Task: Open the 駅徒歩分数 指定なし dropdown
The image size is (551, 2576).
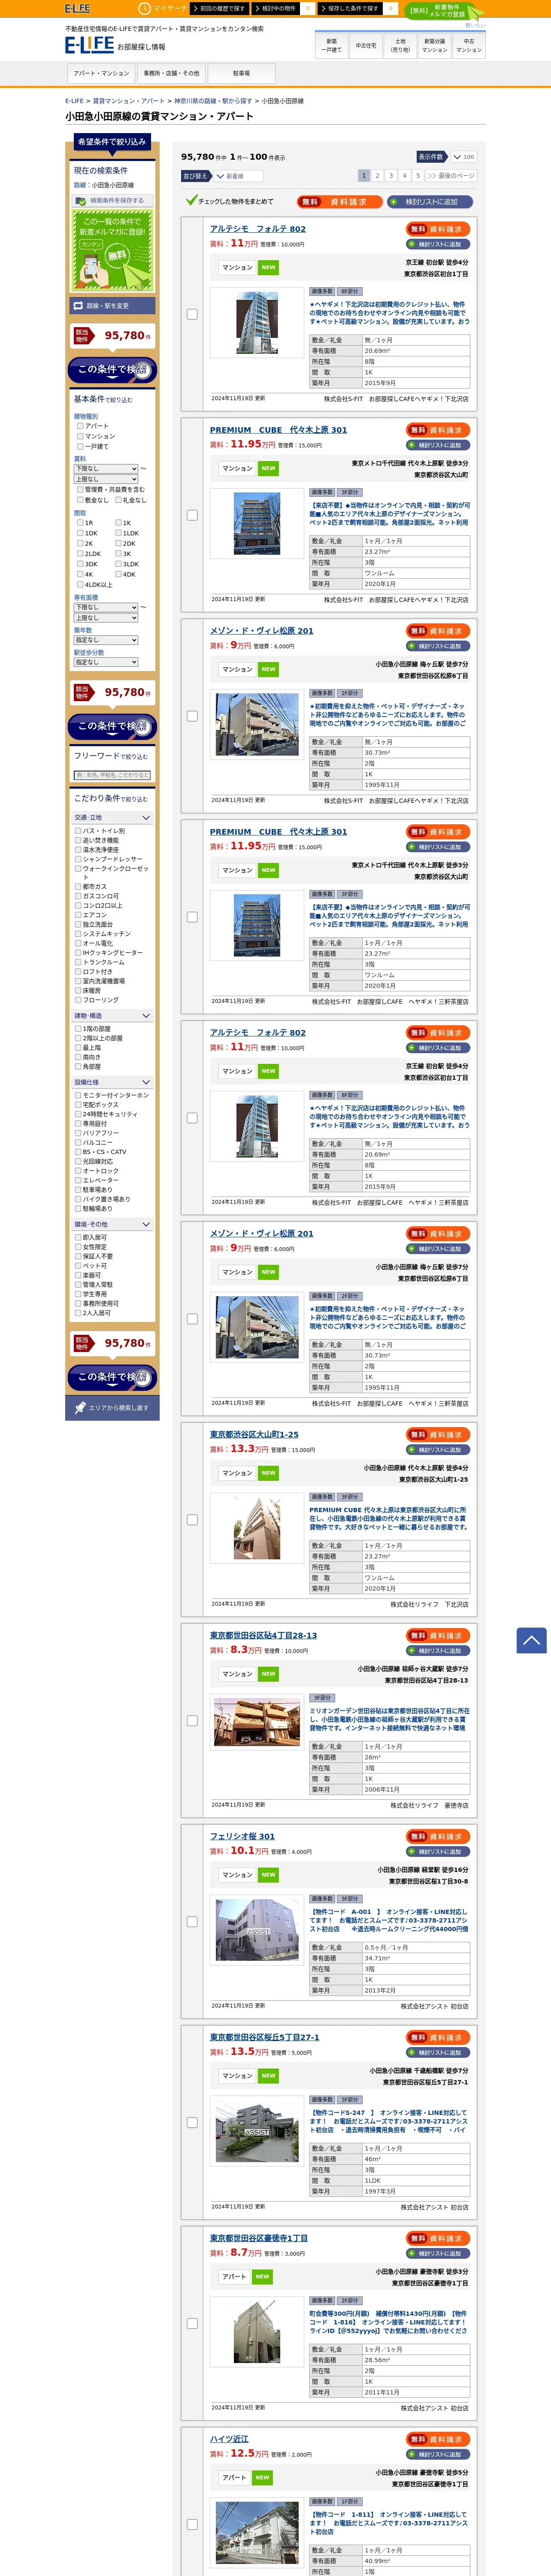Action: click(x=106, y=662)
